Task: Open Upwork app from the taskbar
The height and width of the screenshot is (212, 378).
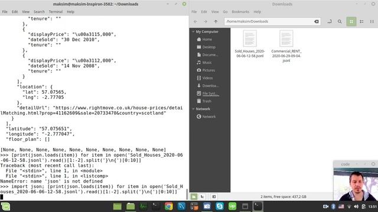Action: [x=232, y=207]
